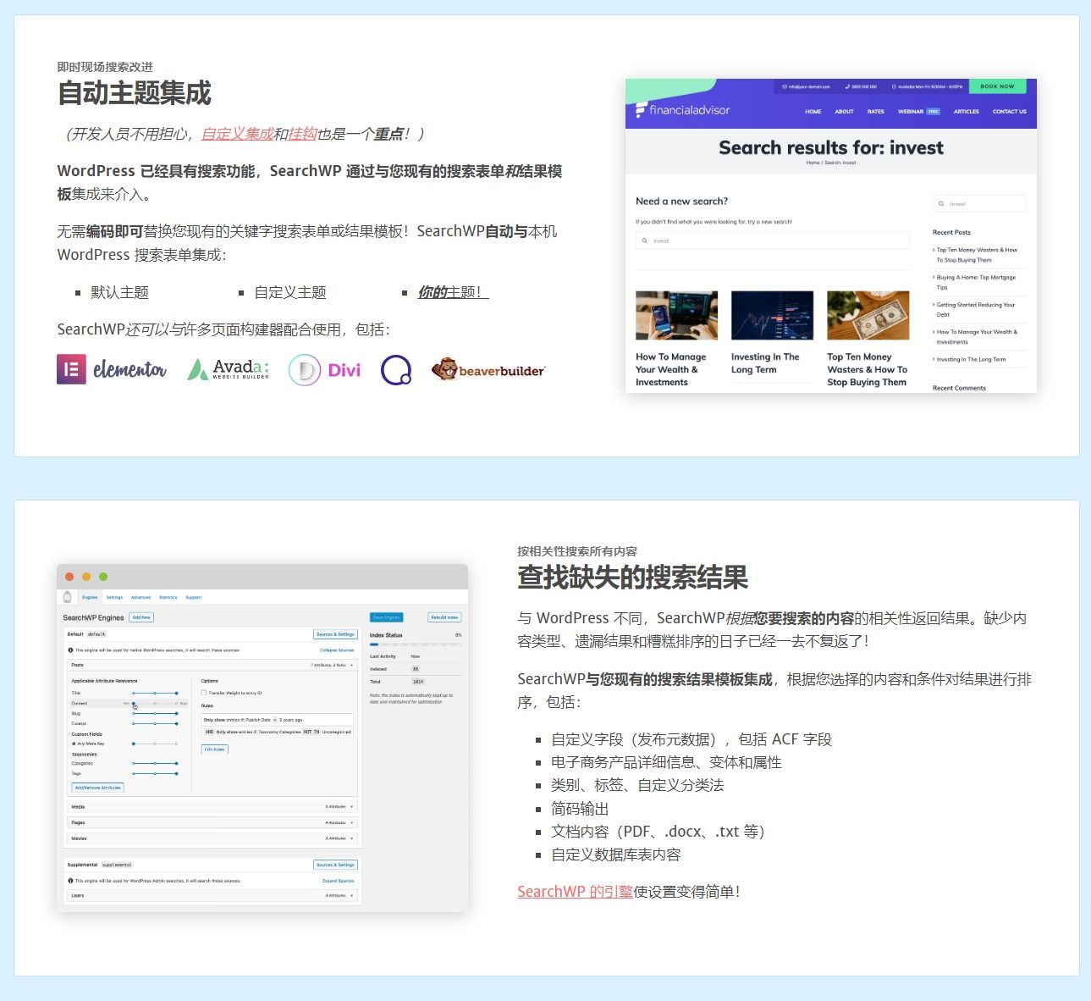Screen dimensions: 1091x1001
Task: Adjust the Tags relevance slider
Action: (x=155, y=773)
